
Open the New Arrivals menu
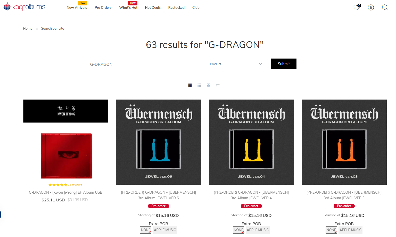click(77, 7)
